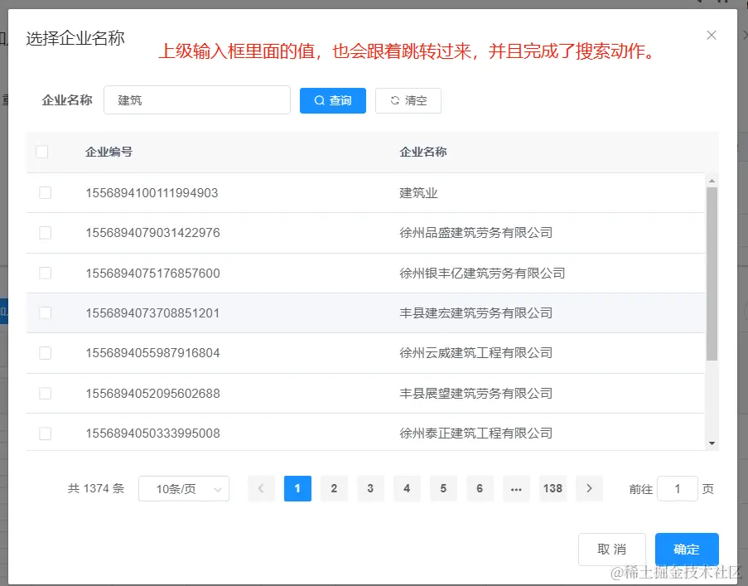Click the name cell 建筑业

pos(418,193)
